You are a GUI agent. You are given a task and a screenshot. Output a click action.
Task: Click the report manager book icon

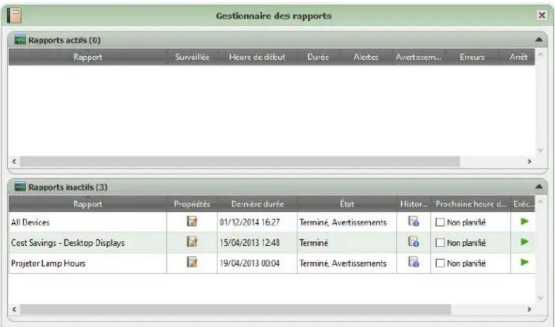coord(14,15)
